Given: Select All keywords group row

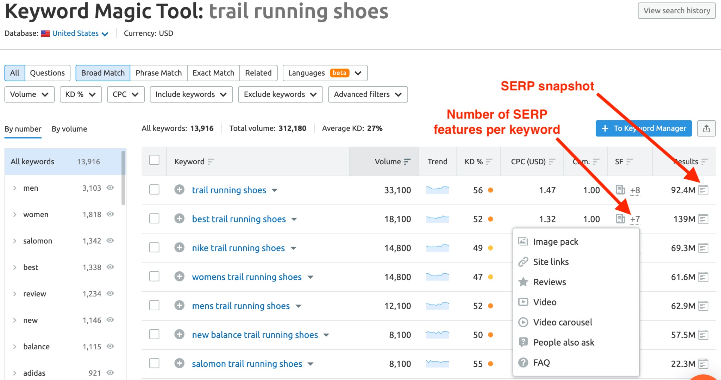Looking at the screenshot, I should [x=63, y=161].
